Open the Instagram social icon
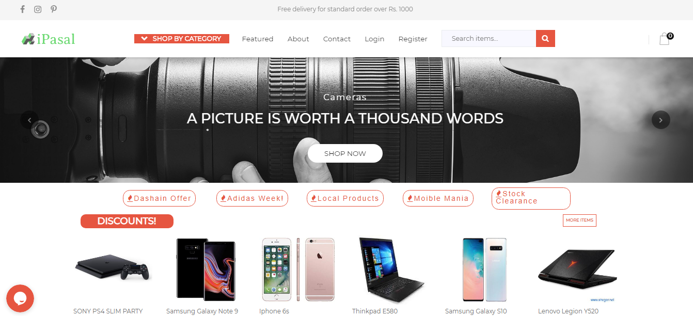Viewport: 693px width, 316px height. [38, 9]
